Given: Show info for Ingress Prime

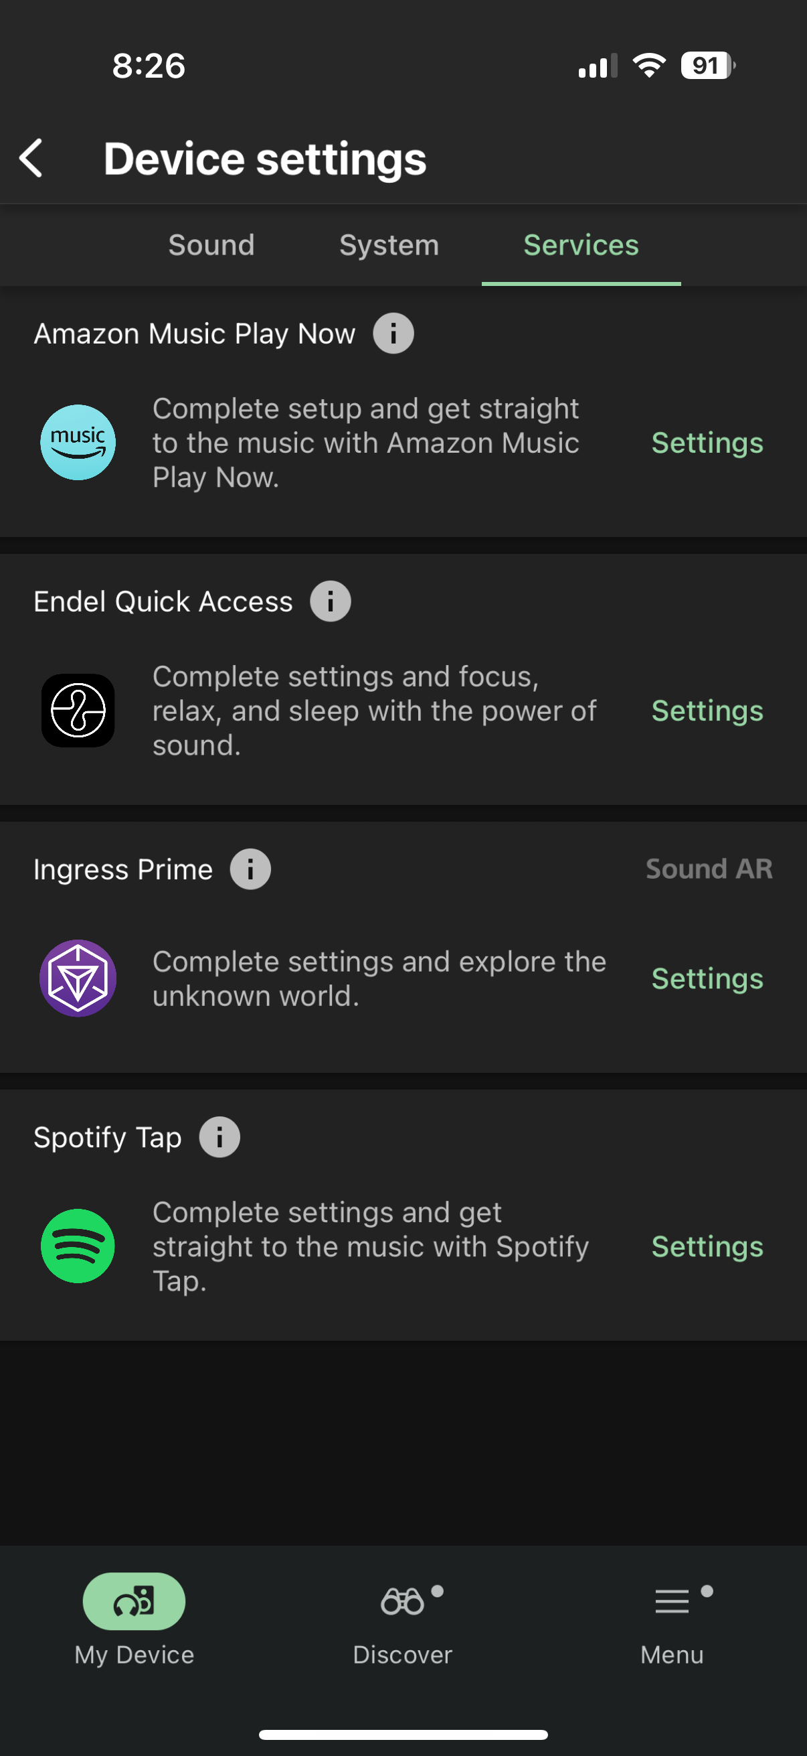Looking at the screenshot, I should 250,869.
